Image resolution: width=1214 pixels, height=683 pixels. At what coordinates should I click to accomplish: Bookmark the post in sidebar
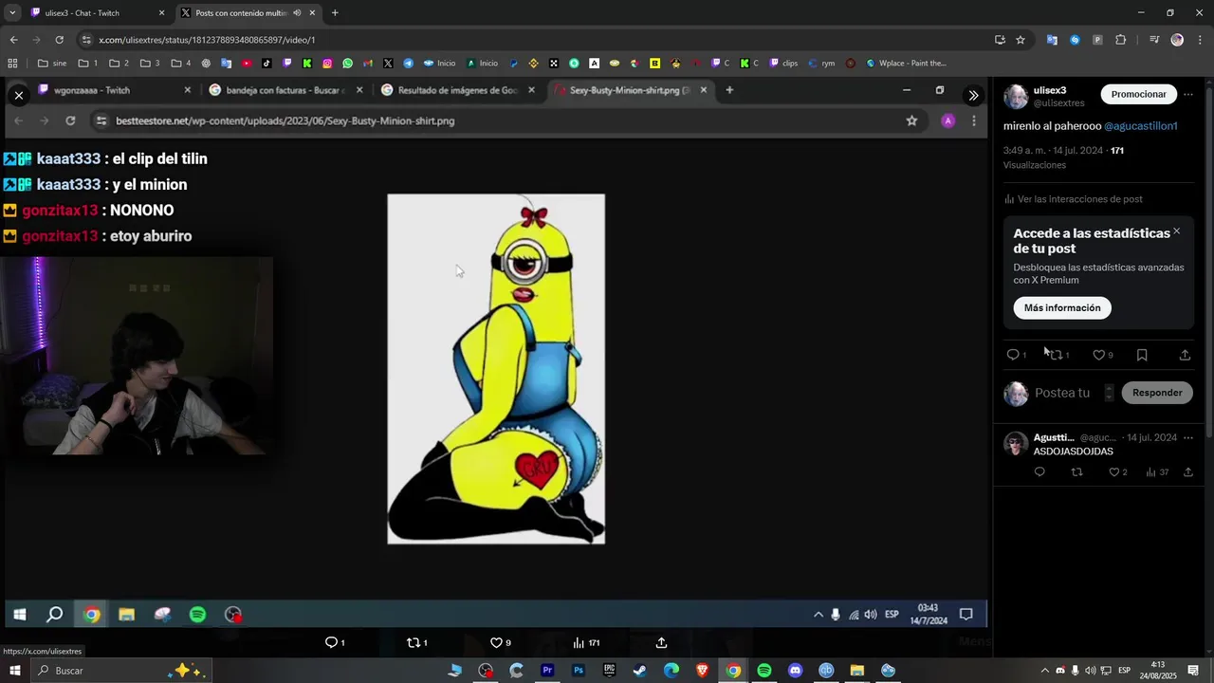1142,355
